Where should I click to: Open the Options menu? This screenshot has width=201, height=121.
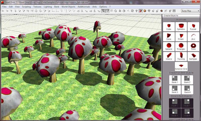pos(103,7)
